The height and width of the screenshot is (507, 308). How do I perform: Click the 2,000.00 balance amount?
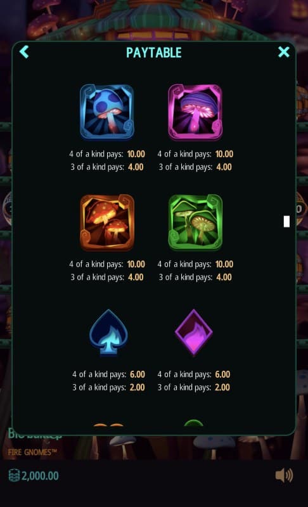(x=40, y=476)
